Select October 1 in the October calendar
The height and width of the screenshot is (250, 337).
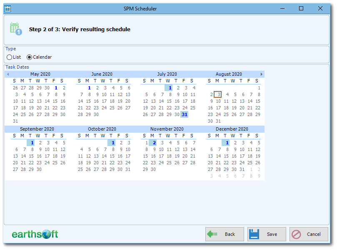[x=112, y=143]
